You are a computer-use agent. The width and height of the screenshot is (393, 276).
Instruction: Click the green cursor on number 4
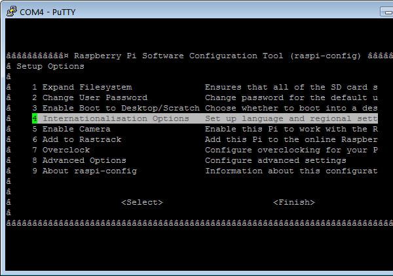pos(35,118)
